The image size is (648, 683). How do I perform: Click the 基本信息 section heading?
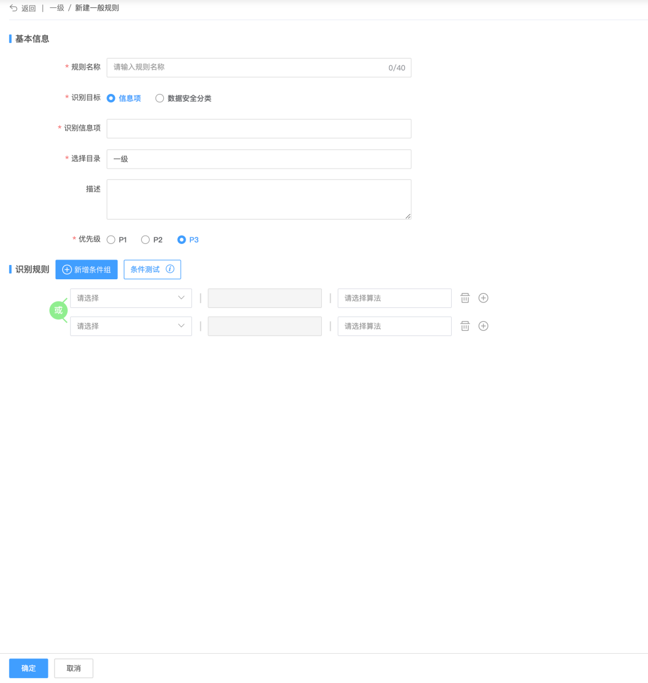[32, 39]
